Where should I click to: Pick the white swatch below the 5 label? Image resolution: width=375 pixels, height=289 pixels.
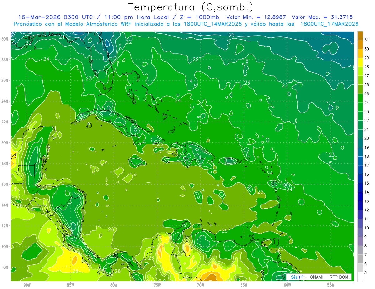[x=360, y=277]
